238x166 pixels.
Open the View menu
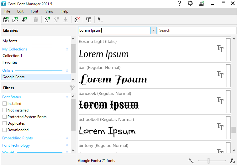coord(49,11)
